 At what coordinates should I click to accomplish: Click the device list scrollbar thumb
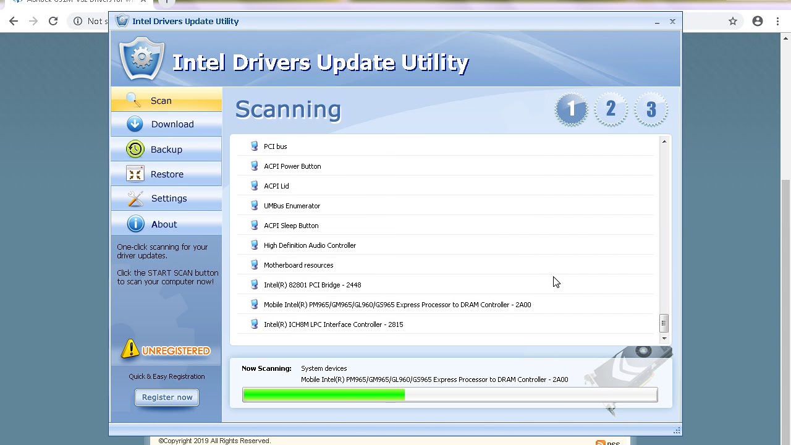664,323
